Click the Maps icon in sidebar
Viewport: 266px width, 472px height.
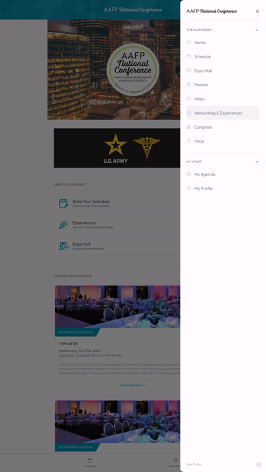click(189, 99)
